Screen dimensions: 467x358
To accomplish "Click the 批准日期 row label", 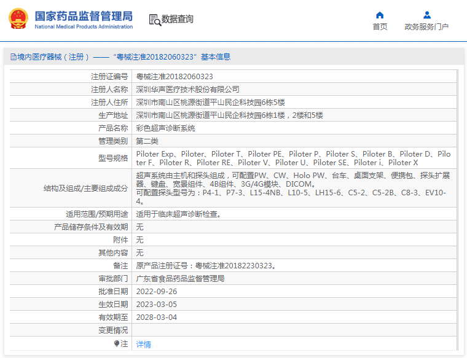I will pos(113,292).
